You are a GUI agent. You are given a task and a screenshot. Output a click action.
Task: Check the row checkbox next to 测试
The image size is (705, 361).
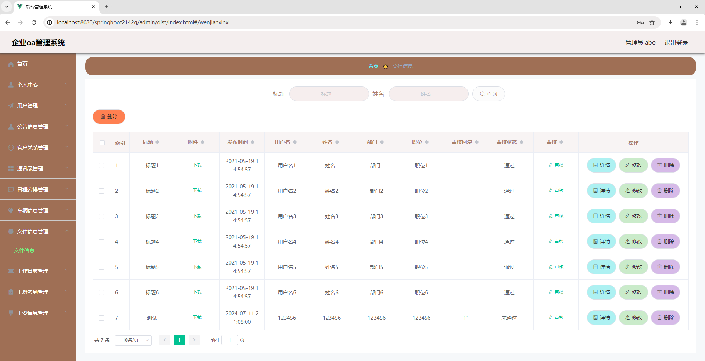(102, 318)
